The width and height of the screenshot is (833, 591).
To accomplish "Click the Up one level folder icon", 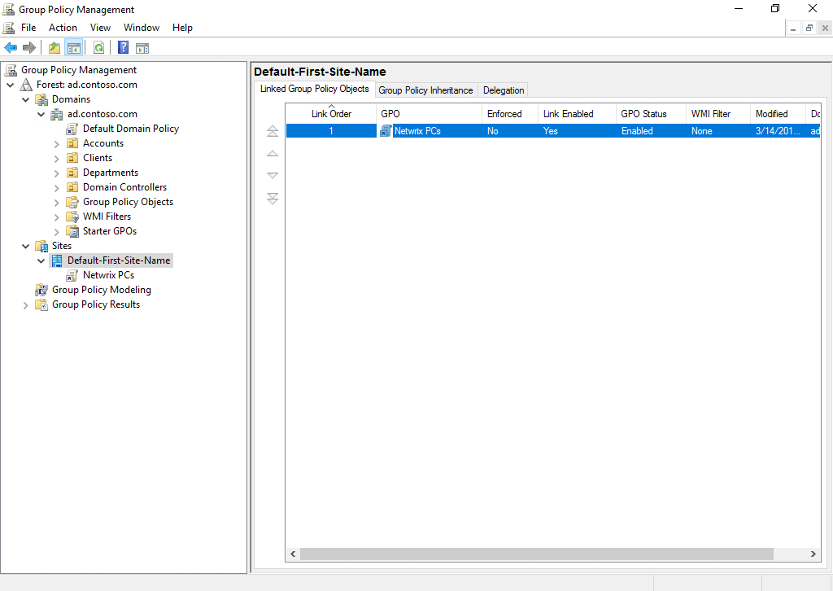I will point(55,48).
